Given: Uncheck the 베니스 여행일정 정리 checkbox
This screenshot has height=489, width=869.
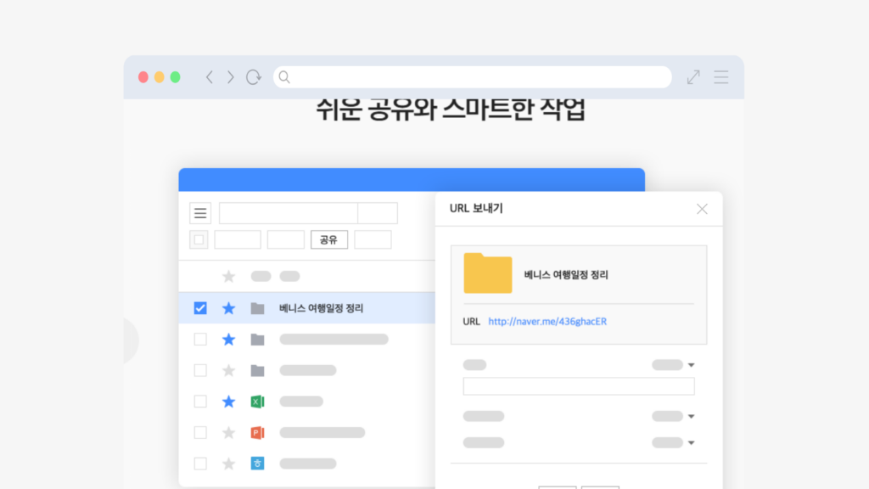Looking at the screenshot, I should pos(199,308).
